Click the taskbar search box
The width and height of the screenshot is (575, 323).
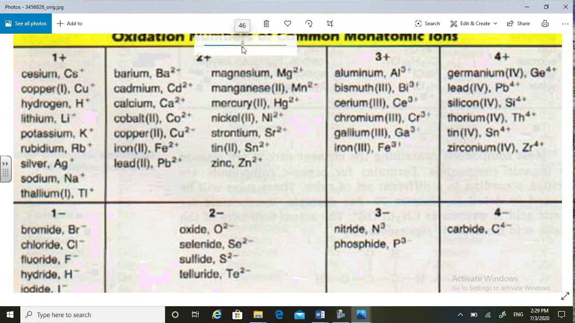point(93,314)
